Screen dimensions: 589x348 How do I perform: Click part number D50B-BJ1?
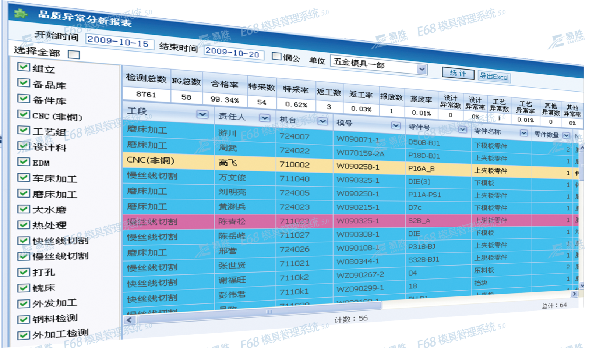(424, 142)
